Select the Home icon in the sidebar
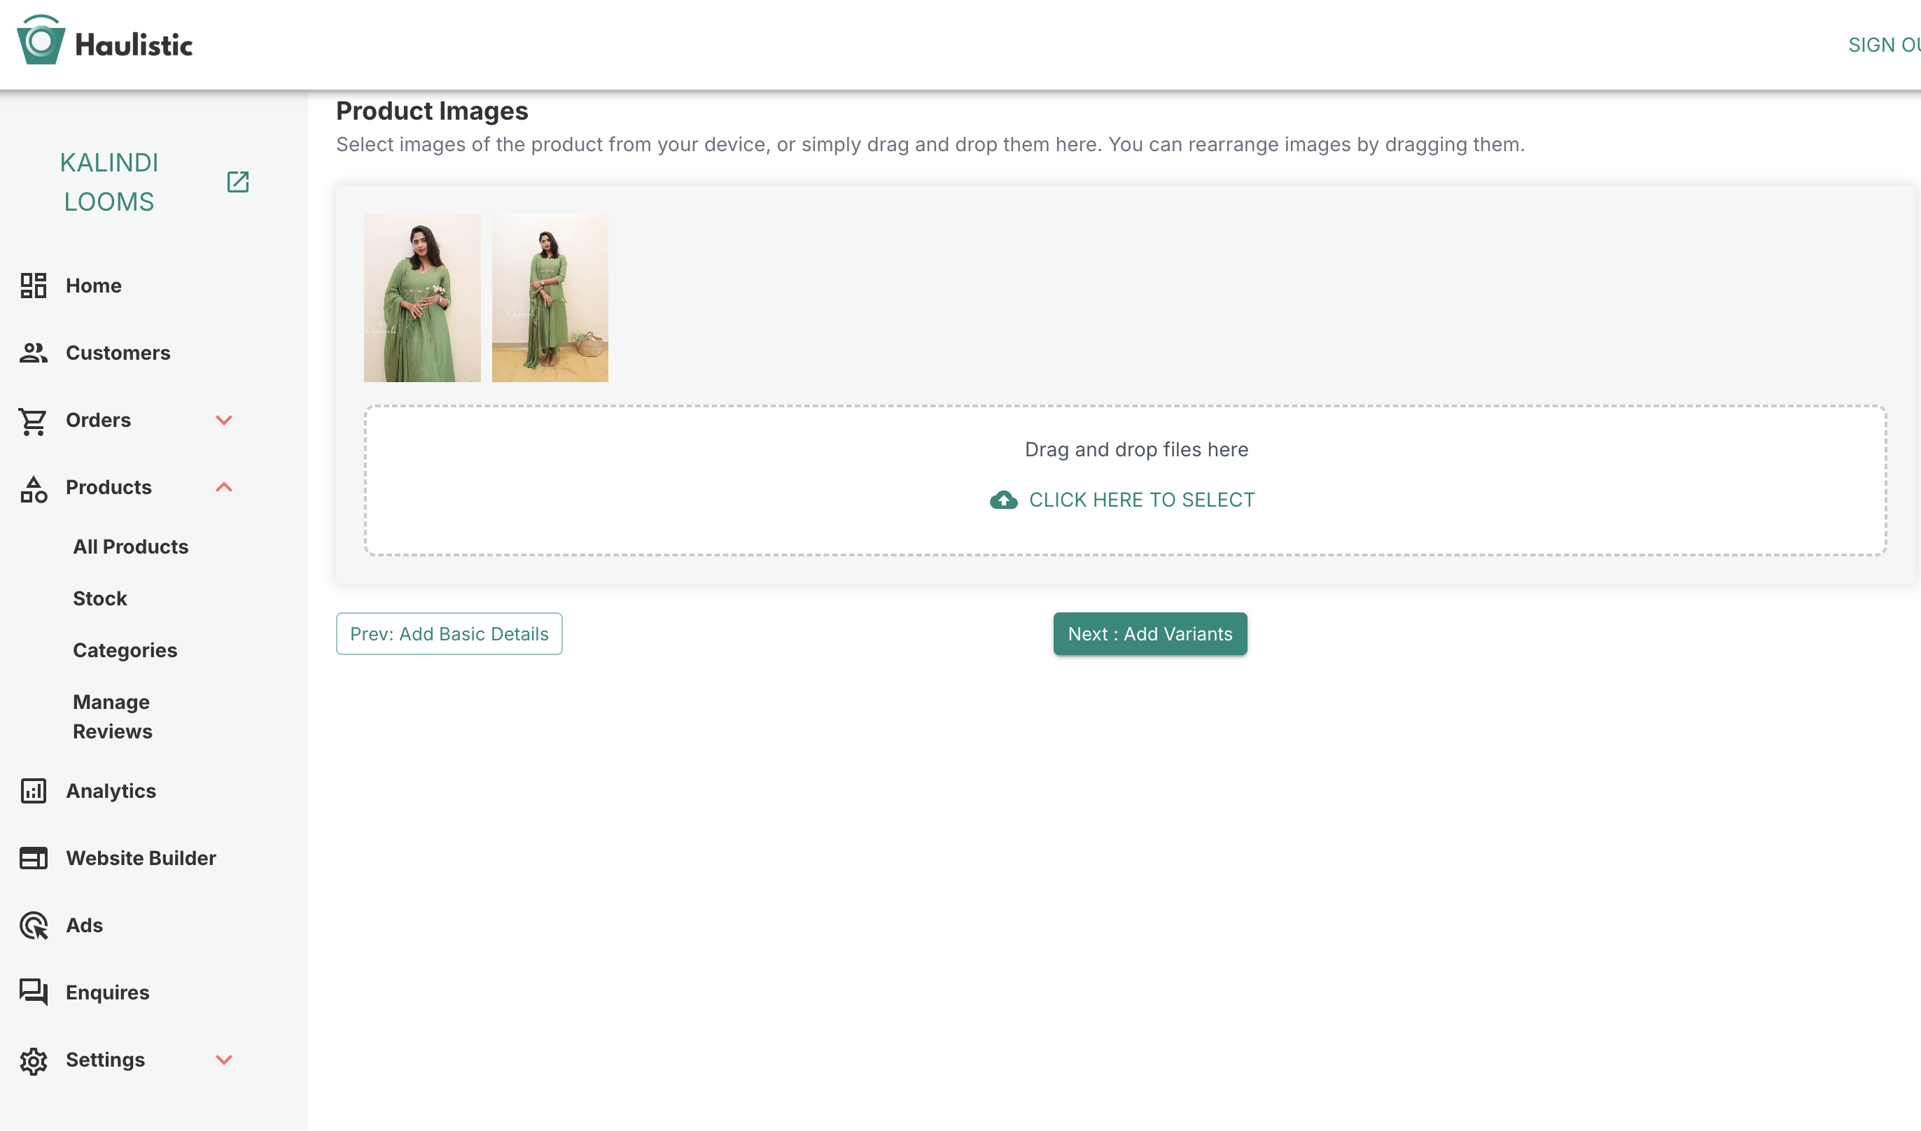Image resolution: width=1921 pixels, height=1131 pixels. tap(34, 286)
